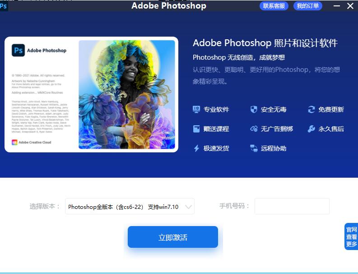This screenshot has height=274, width=358.
Task: Open the 官网查看更多 side tab
Action: [x=351, y=236]
